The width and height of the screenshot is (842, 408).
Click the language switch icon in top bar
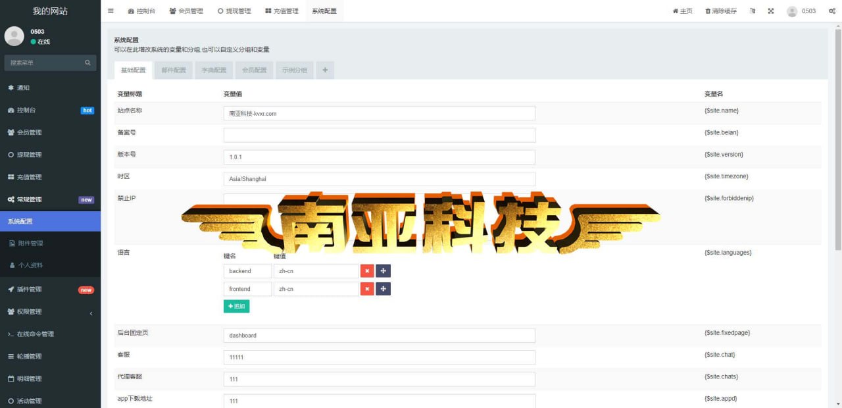pyautogui.click(x=753, y=11)
